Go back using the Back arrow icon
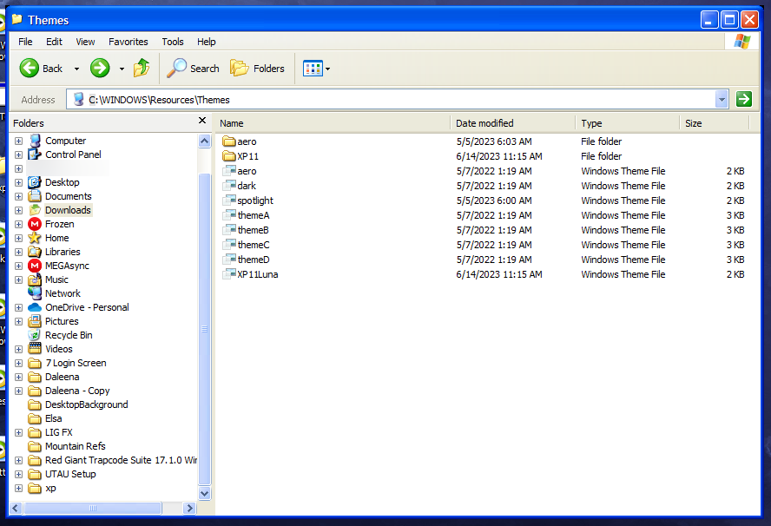Screen dimensions: 771x526 pos(29,68)
